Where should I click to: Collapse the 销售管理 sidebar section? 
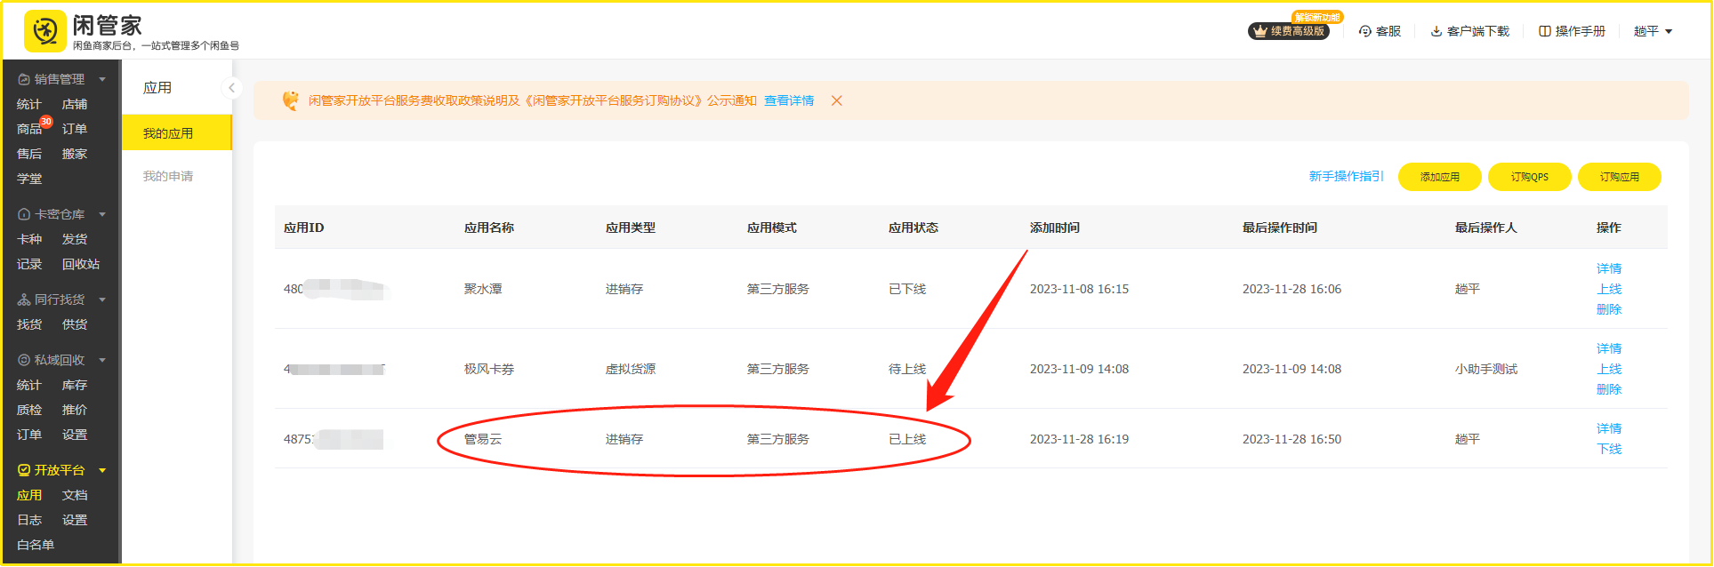pyautogui.click(x=102, y=79)
